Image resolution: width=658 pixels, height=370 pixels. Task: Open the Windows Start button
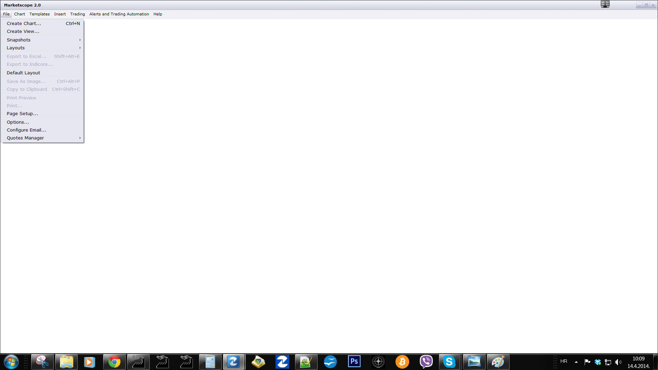point(11,362)
